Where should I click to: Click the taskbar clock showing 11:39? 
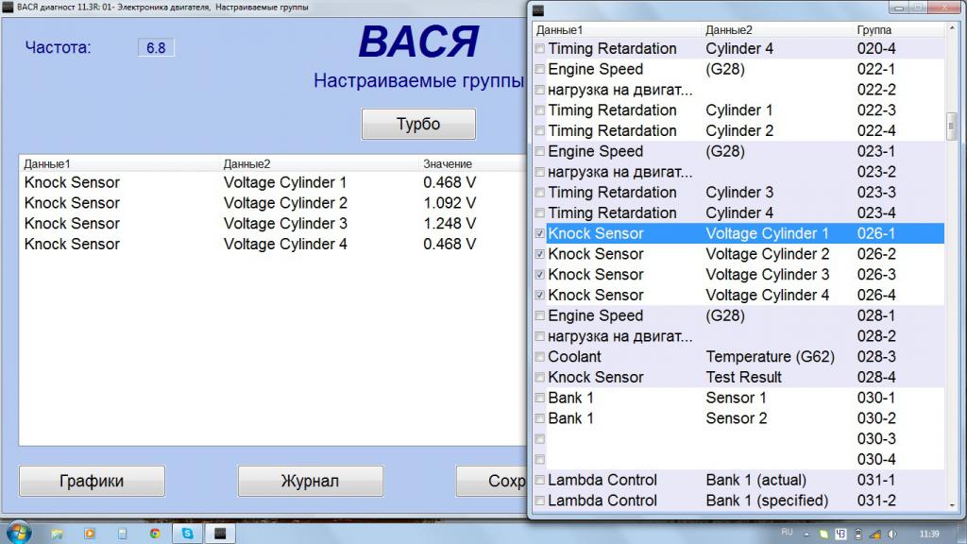[x=929, y=535]
